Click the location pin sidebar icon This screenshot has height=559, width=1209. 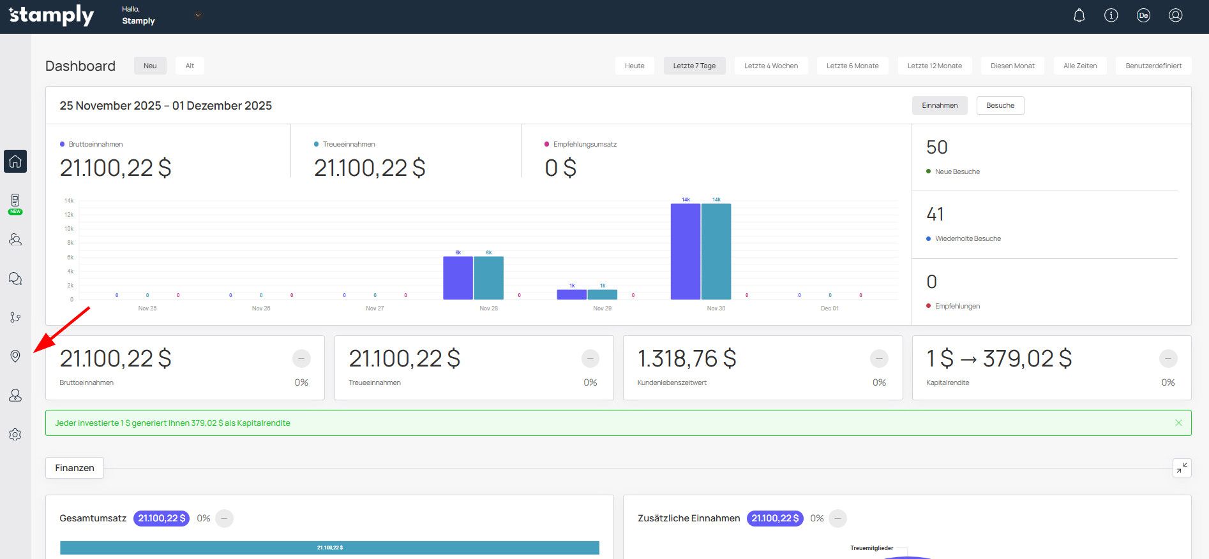[x=15, y=356]
